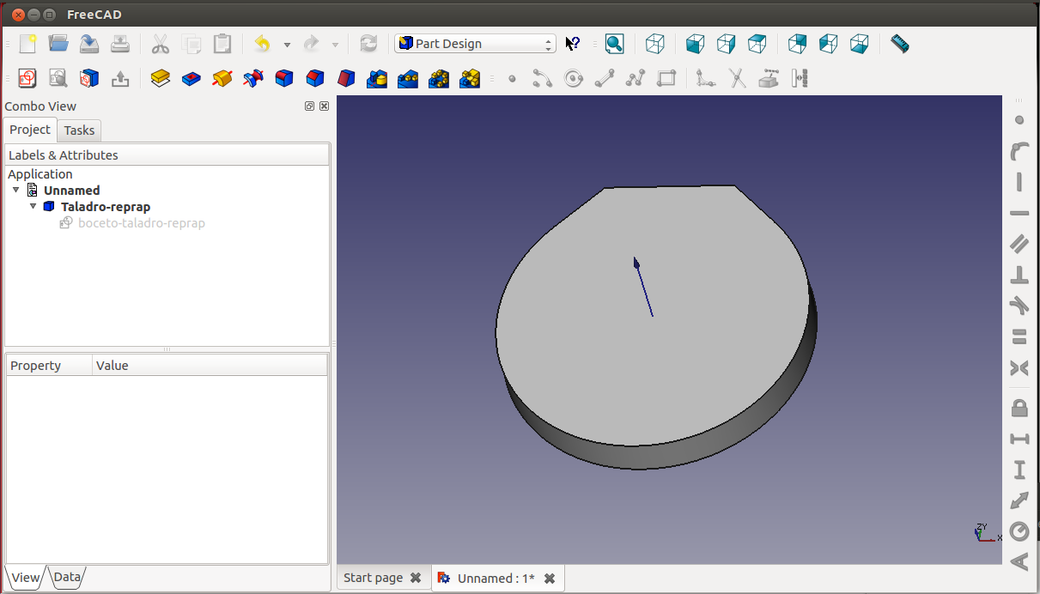Collapse the Unnamed document tree node
Image resolution: width=1040 pixels, height=594 pixels.
coord(16,191)
